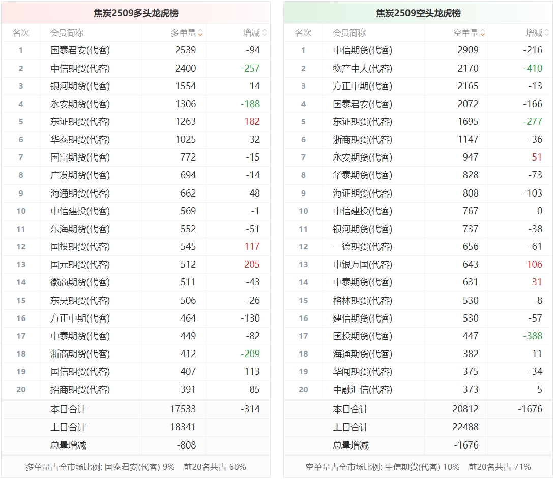The width and height of the screenshot is (555, 480).
Task: Select 方正中期(代客) in long ranking
Action: tap(80, 318)
